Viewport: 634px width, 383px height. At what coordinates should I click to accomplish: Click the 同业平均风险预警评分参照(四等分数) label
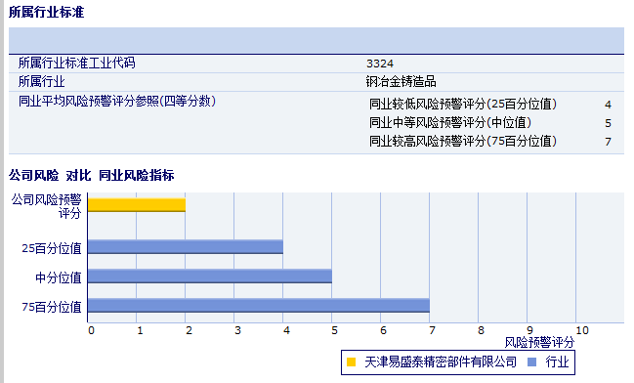click(117, 101)
